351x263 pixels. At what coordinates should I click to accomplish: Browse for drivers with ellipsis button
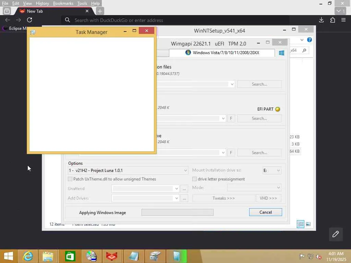pyautogui.click(x=184, y=198)
